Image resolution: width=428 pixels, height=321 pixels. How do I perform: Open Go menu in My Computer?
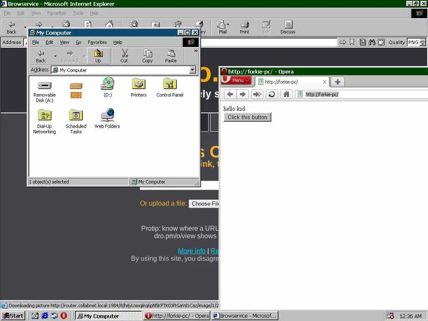[x=79, y=42]
